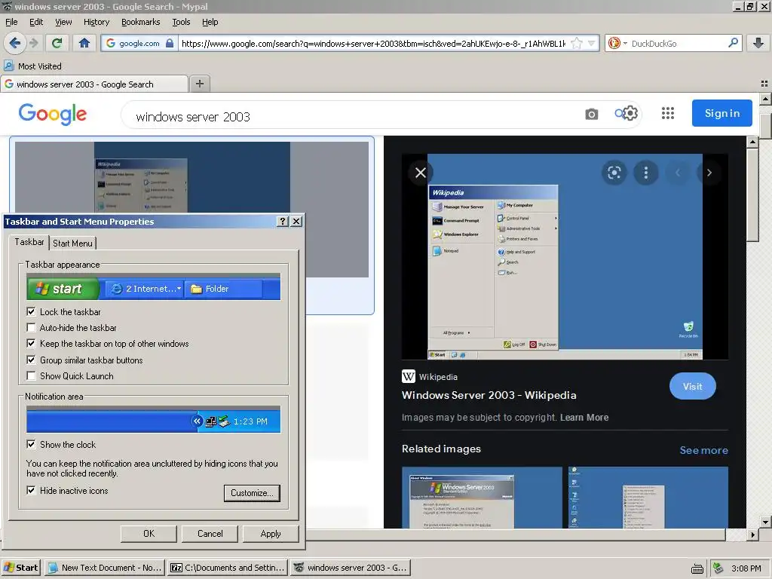Close the image preview panel X
772x579 pixels.
point(421,173)
